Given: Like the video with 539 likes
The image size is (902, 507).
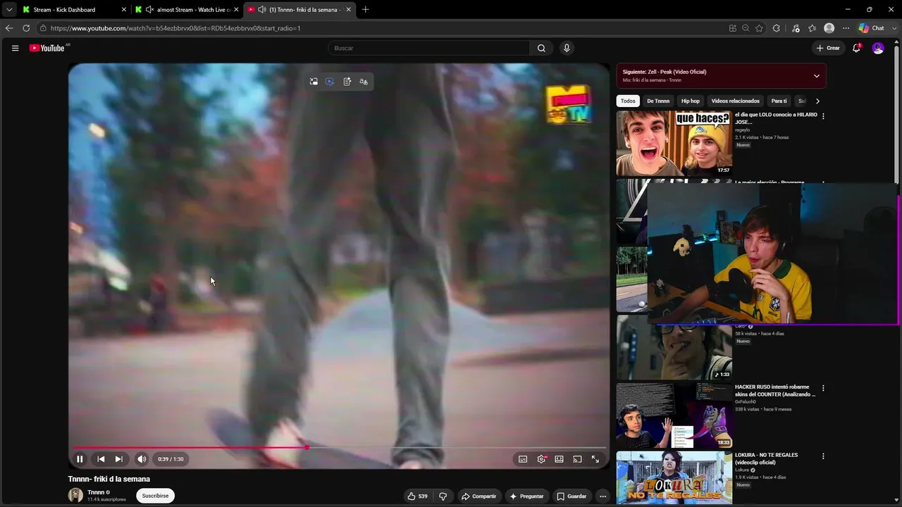Looking at the screenshot, I should (x=417, y=496).
